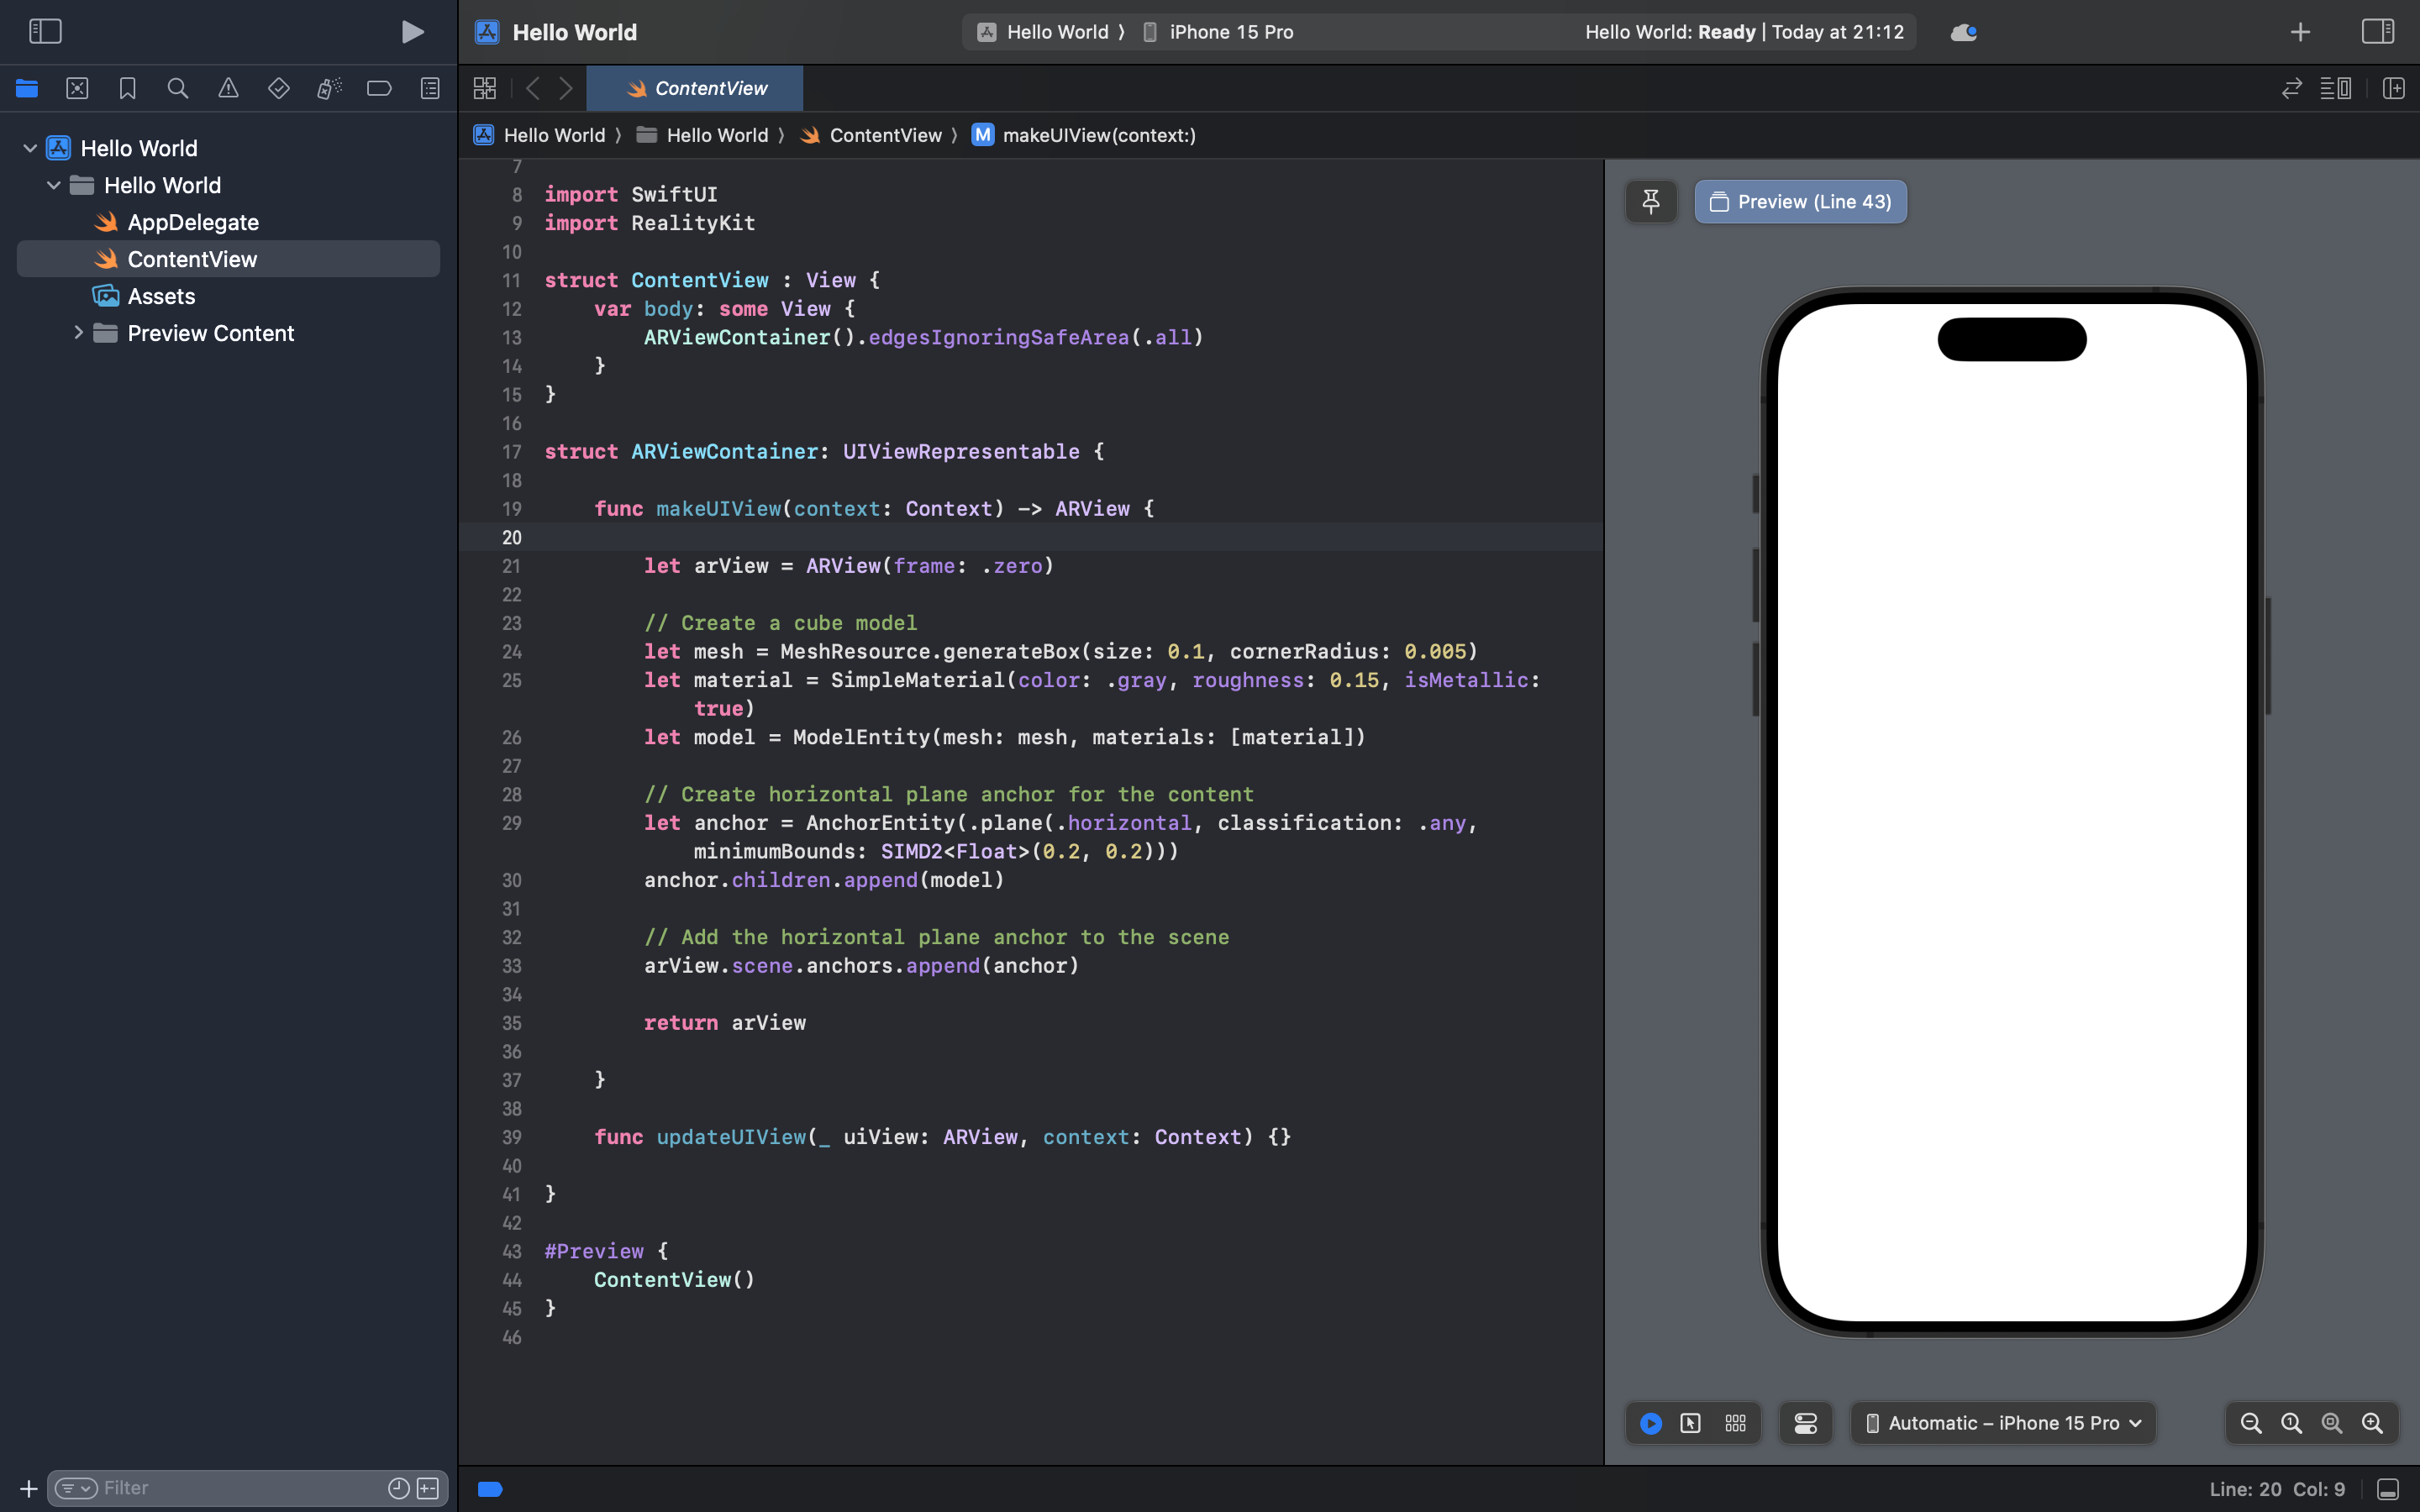Toggle the left navigator sidebar

(45, 32)
